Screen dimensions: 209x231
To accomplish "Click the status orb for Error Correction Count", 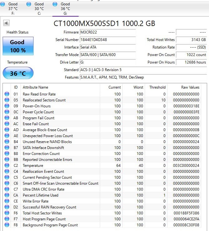I will pos(7,153).
